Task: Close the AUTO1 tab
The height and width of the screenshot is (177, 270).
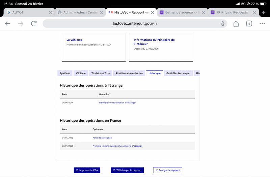Action: coord(50,12)
